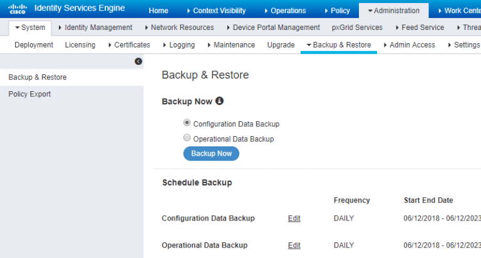Open pxGrid Services tab

[357, 27]
